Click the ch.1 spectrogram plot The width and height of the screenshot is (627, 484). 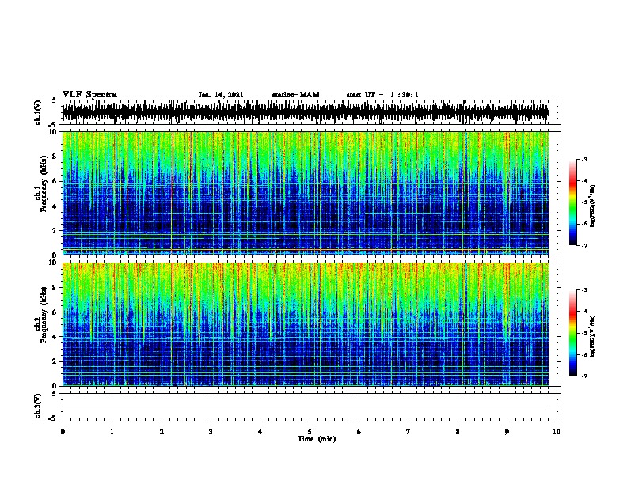point(306,193)
